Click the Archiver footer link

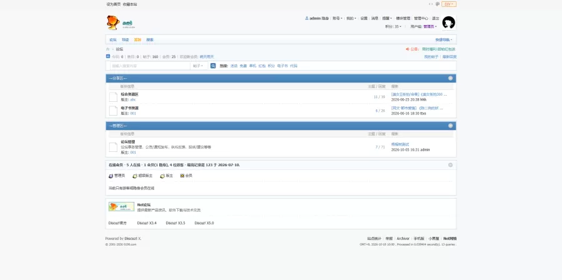pyautogui.click(x=403, y=238)
